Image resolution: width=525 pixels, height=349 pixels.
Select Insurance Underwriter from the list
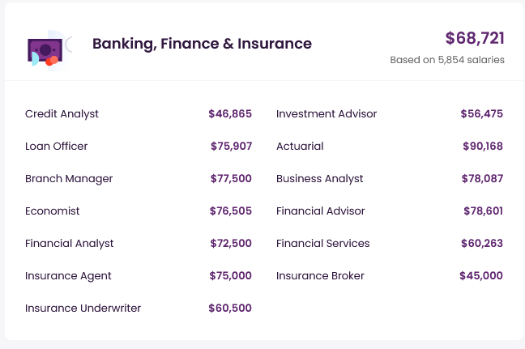point(83,309)
